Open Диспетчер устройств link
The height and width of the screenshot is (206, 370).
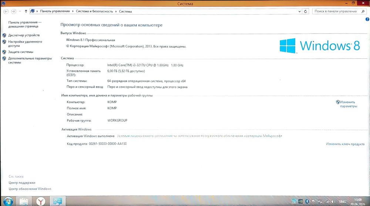click(x=24, y=35)
